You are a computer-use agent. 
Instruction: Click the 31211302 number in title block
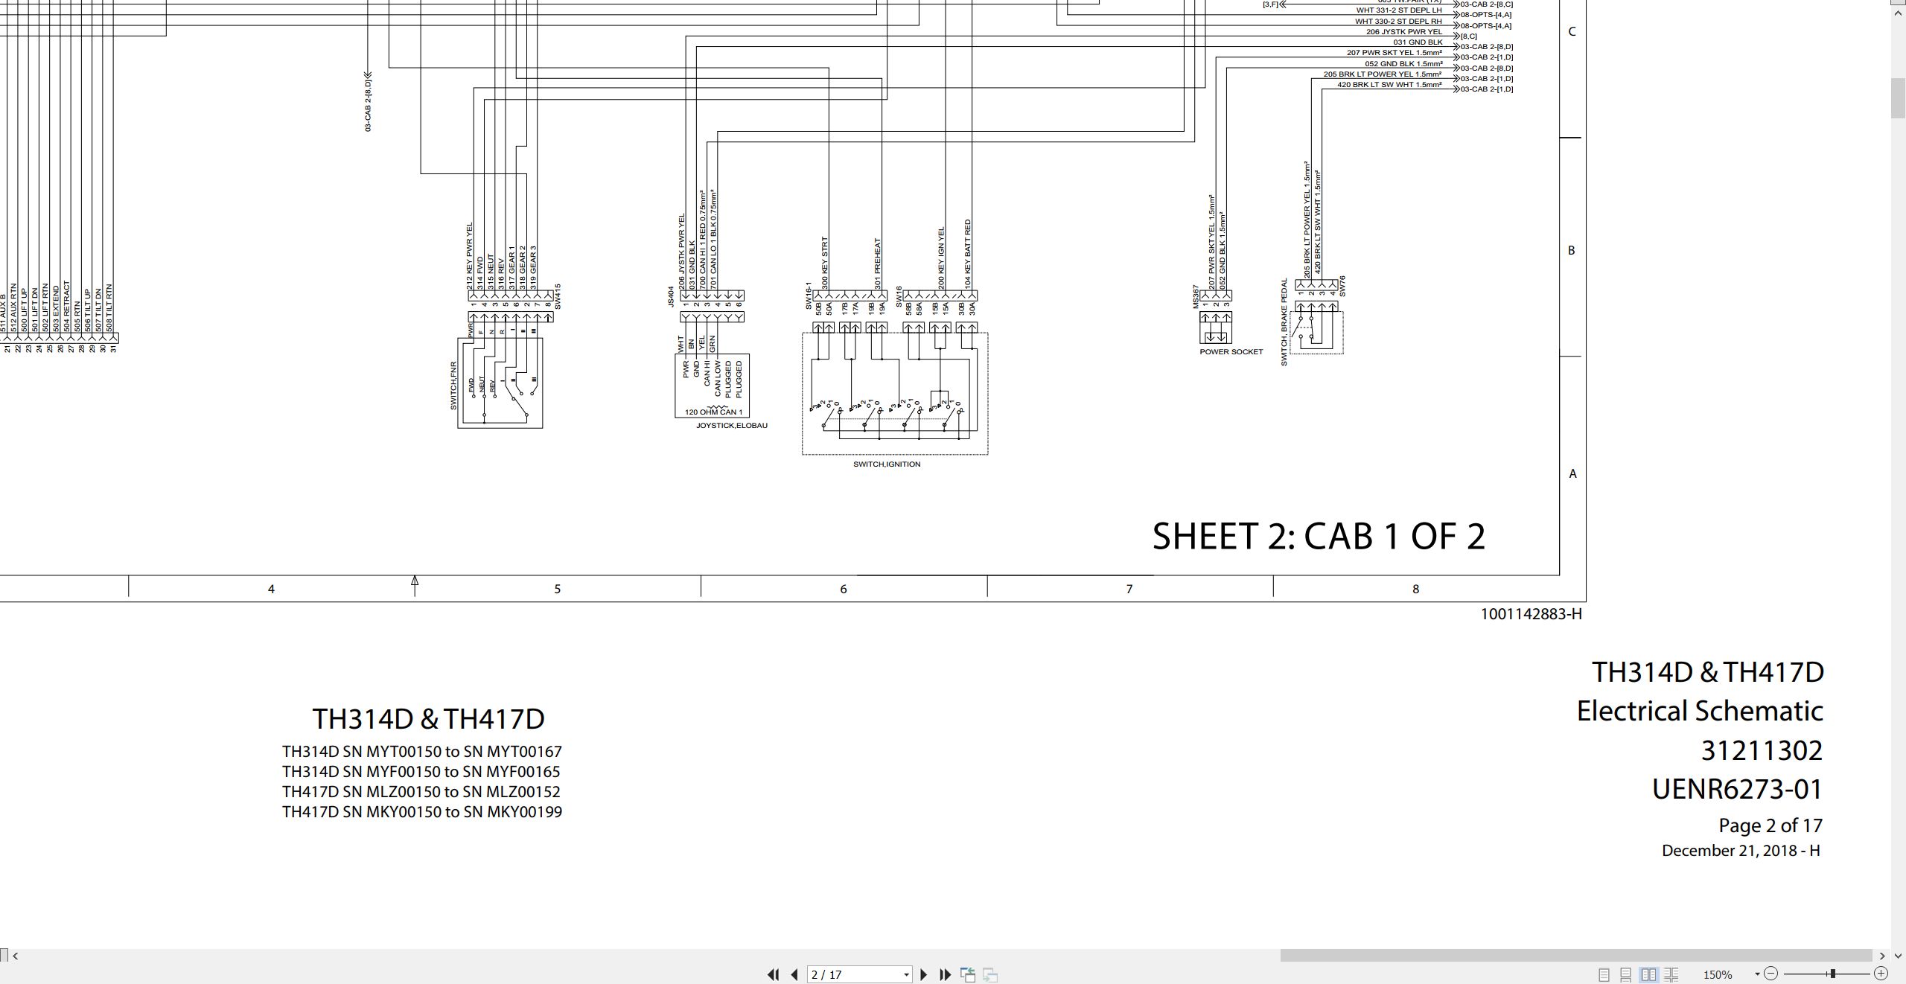point(1762,750)
